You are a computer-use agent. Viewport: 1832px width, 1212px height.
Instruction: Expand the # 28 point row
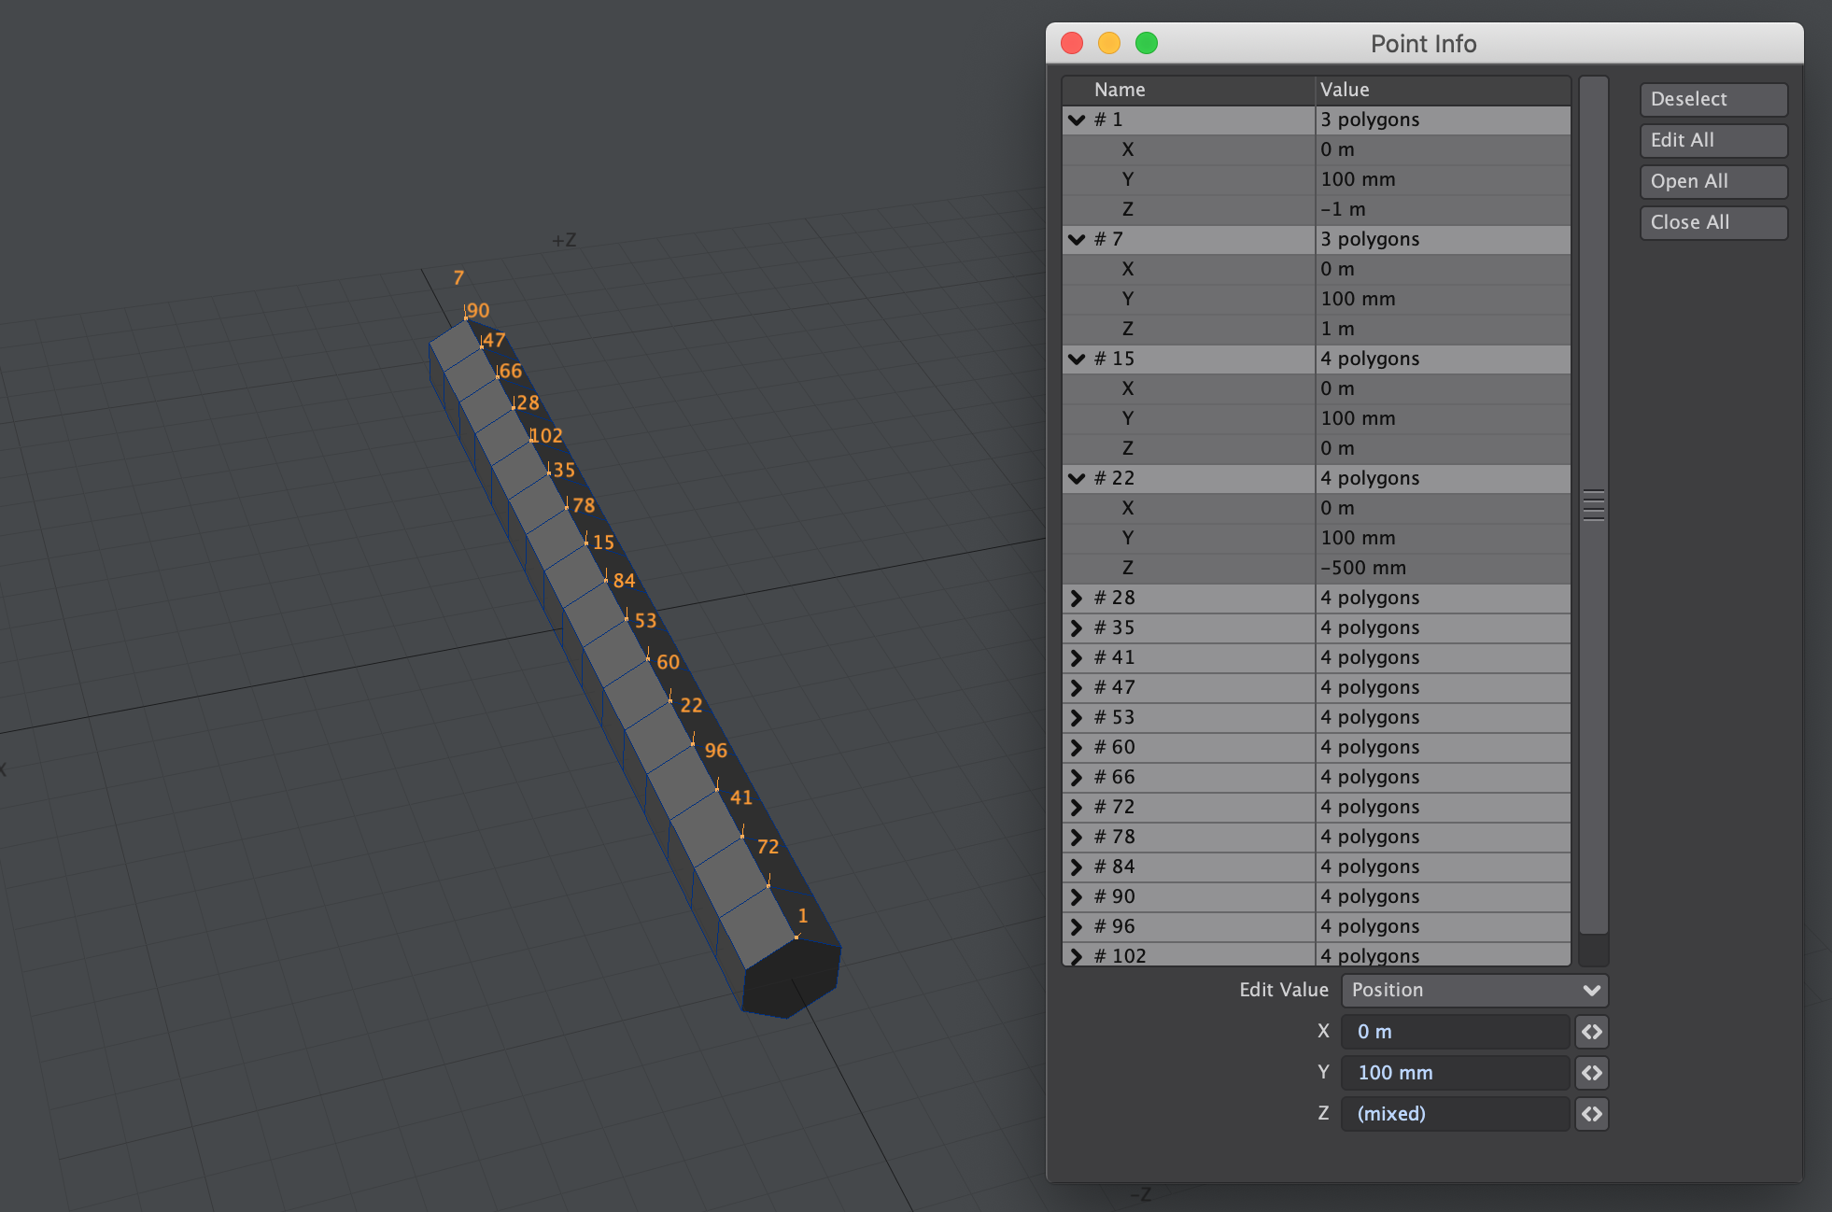1077,598
